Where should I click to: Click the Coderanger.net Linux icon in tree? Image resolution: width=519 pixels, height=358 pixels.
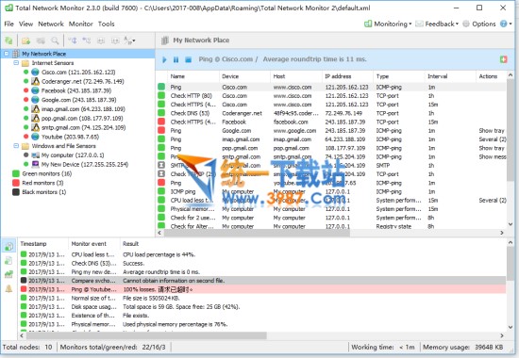pyautogui.click(x=35, y=81)
